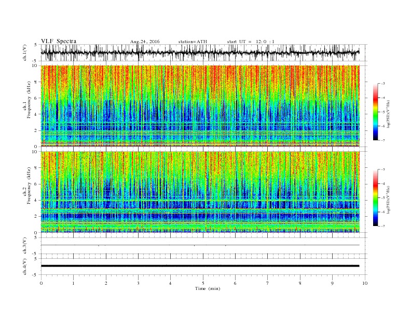Click the color scale bar beside ch.1 spectrogram
Viewport: 411px width, 318px height.
pos(375,112)
